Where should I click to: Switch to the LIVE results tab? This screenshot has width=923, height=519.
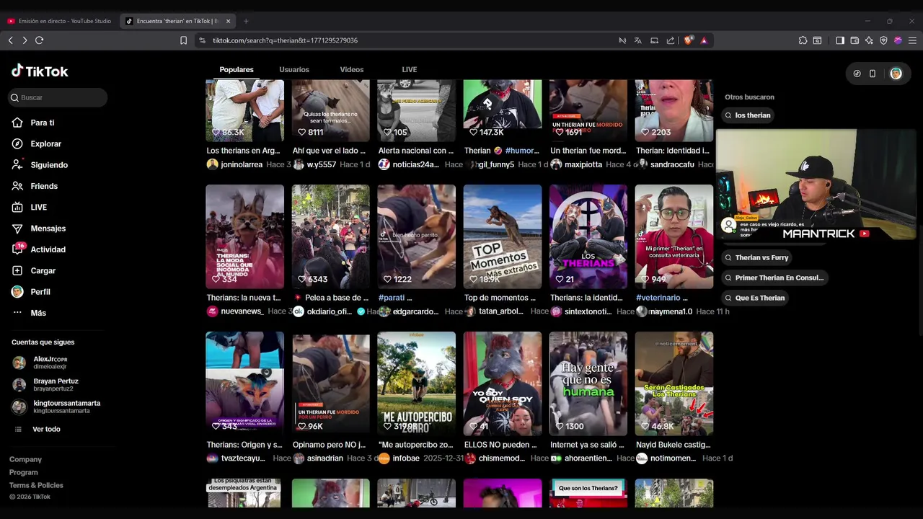click(410, 69)
